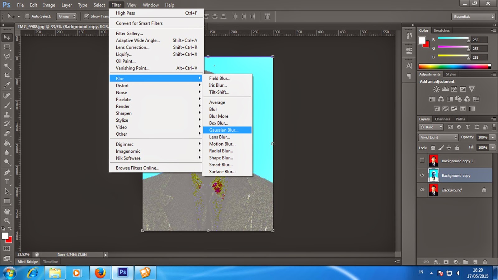Viewport: 498px width, 280px height.
Task: Select the Magic Wand tool
Action: [x=7, y=66]
